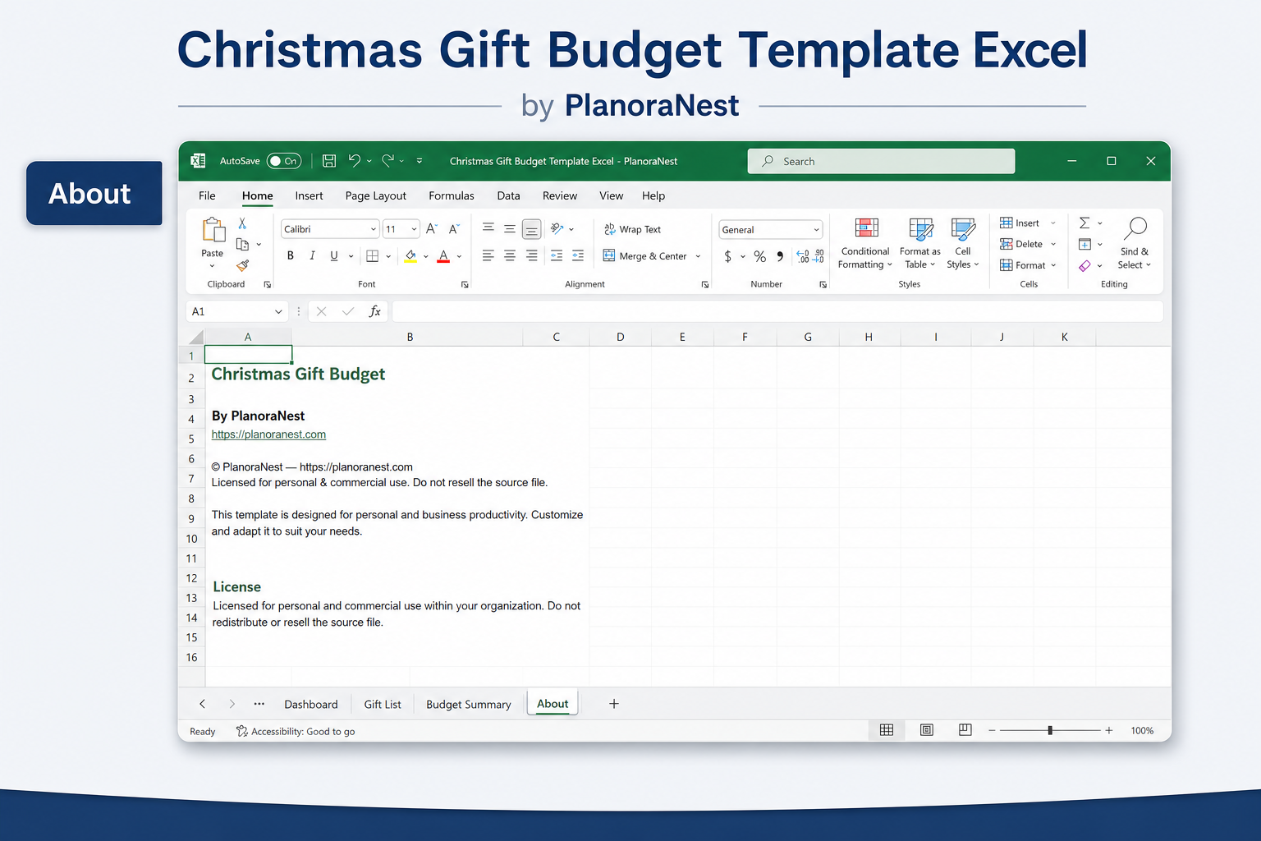The height and width of the screenshot is (841, 1261).
Task: Open the General number format dropdown
Action: pos(816,230)
